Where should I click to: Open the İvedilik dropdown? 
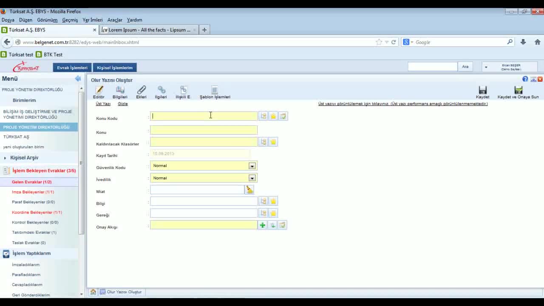click(252, 178)
